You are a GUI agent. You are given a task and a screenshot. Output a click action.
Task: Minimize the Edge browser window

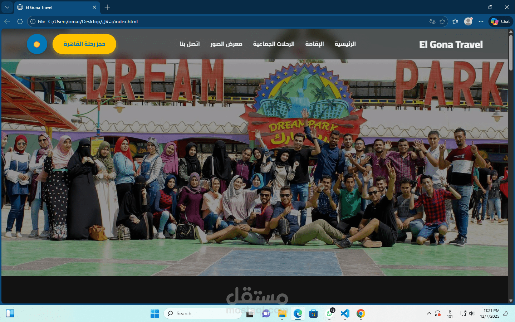coord(474,7)
